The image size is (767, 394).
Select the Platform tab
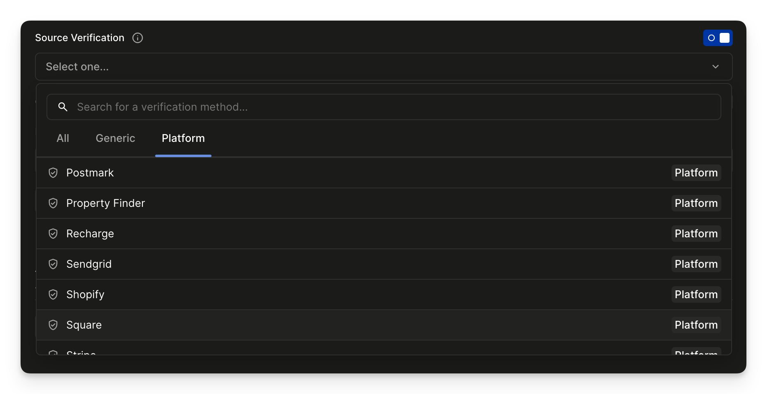pos(183,138)
